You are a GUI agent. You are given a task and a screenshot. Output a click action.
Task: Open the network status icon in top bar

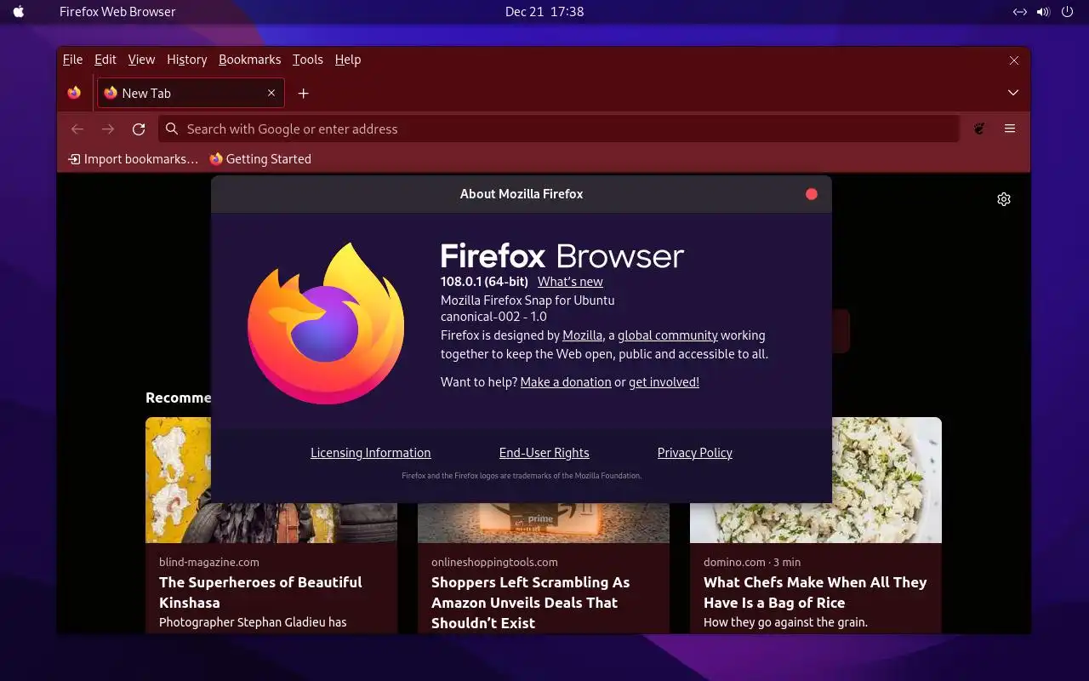1020,12
